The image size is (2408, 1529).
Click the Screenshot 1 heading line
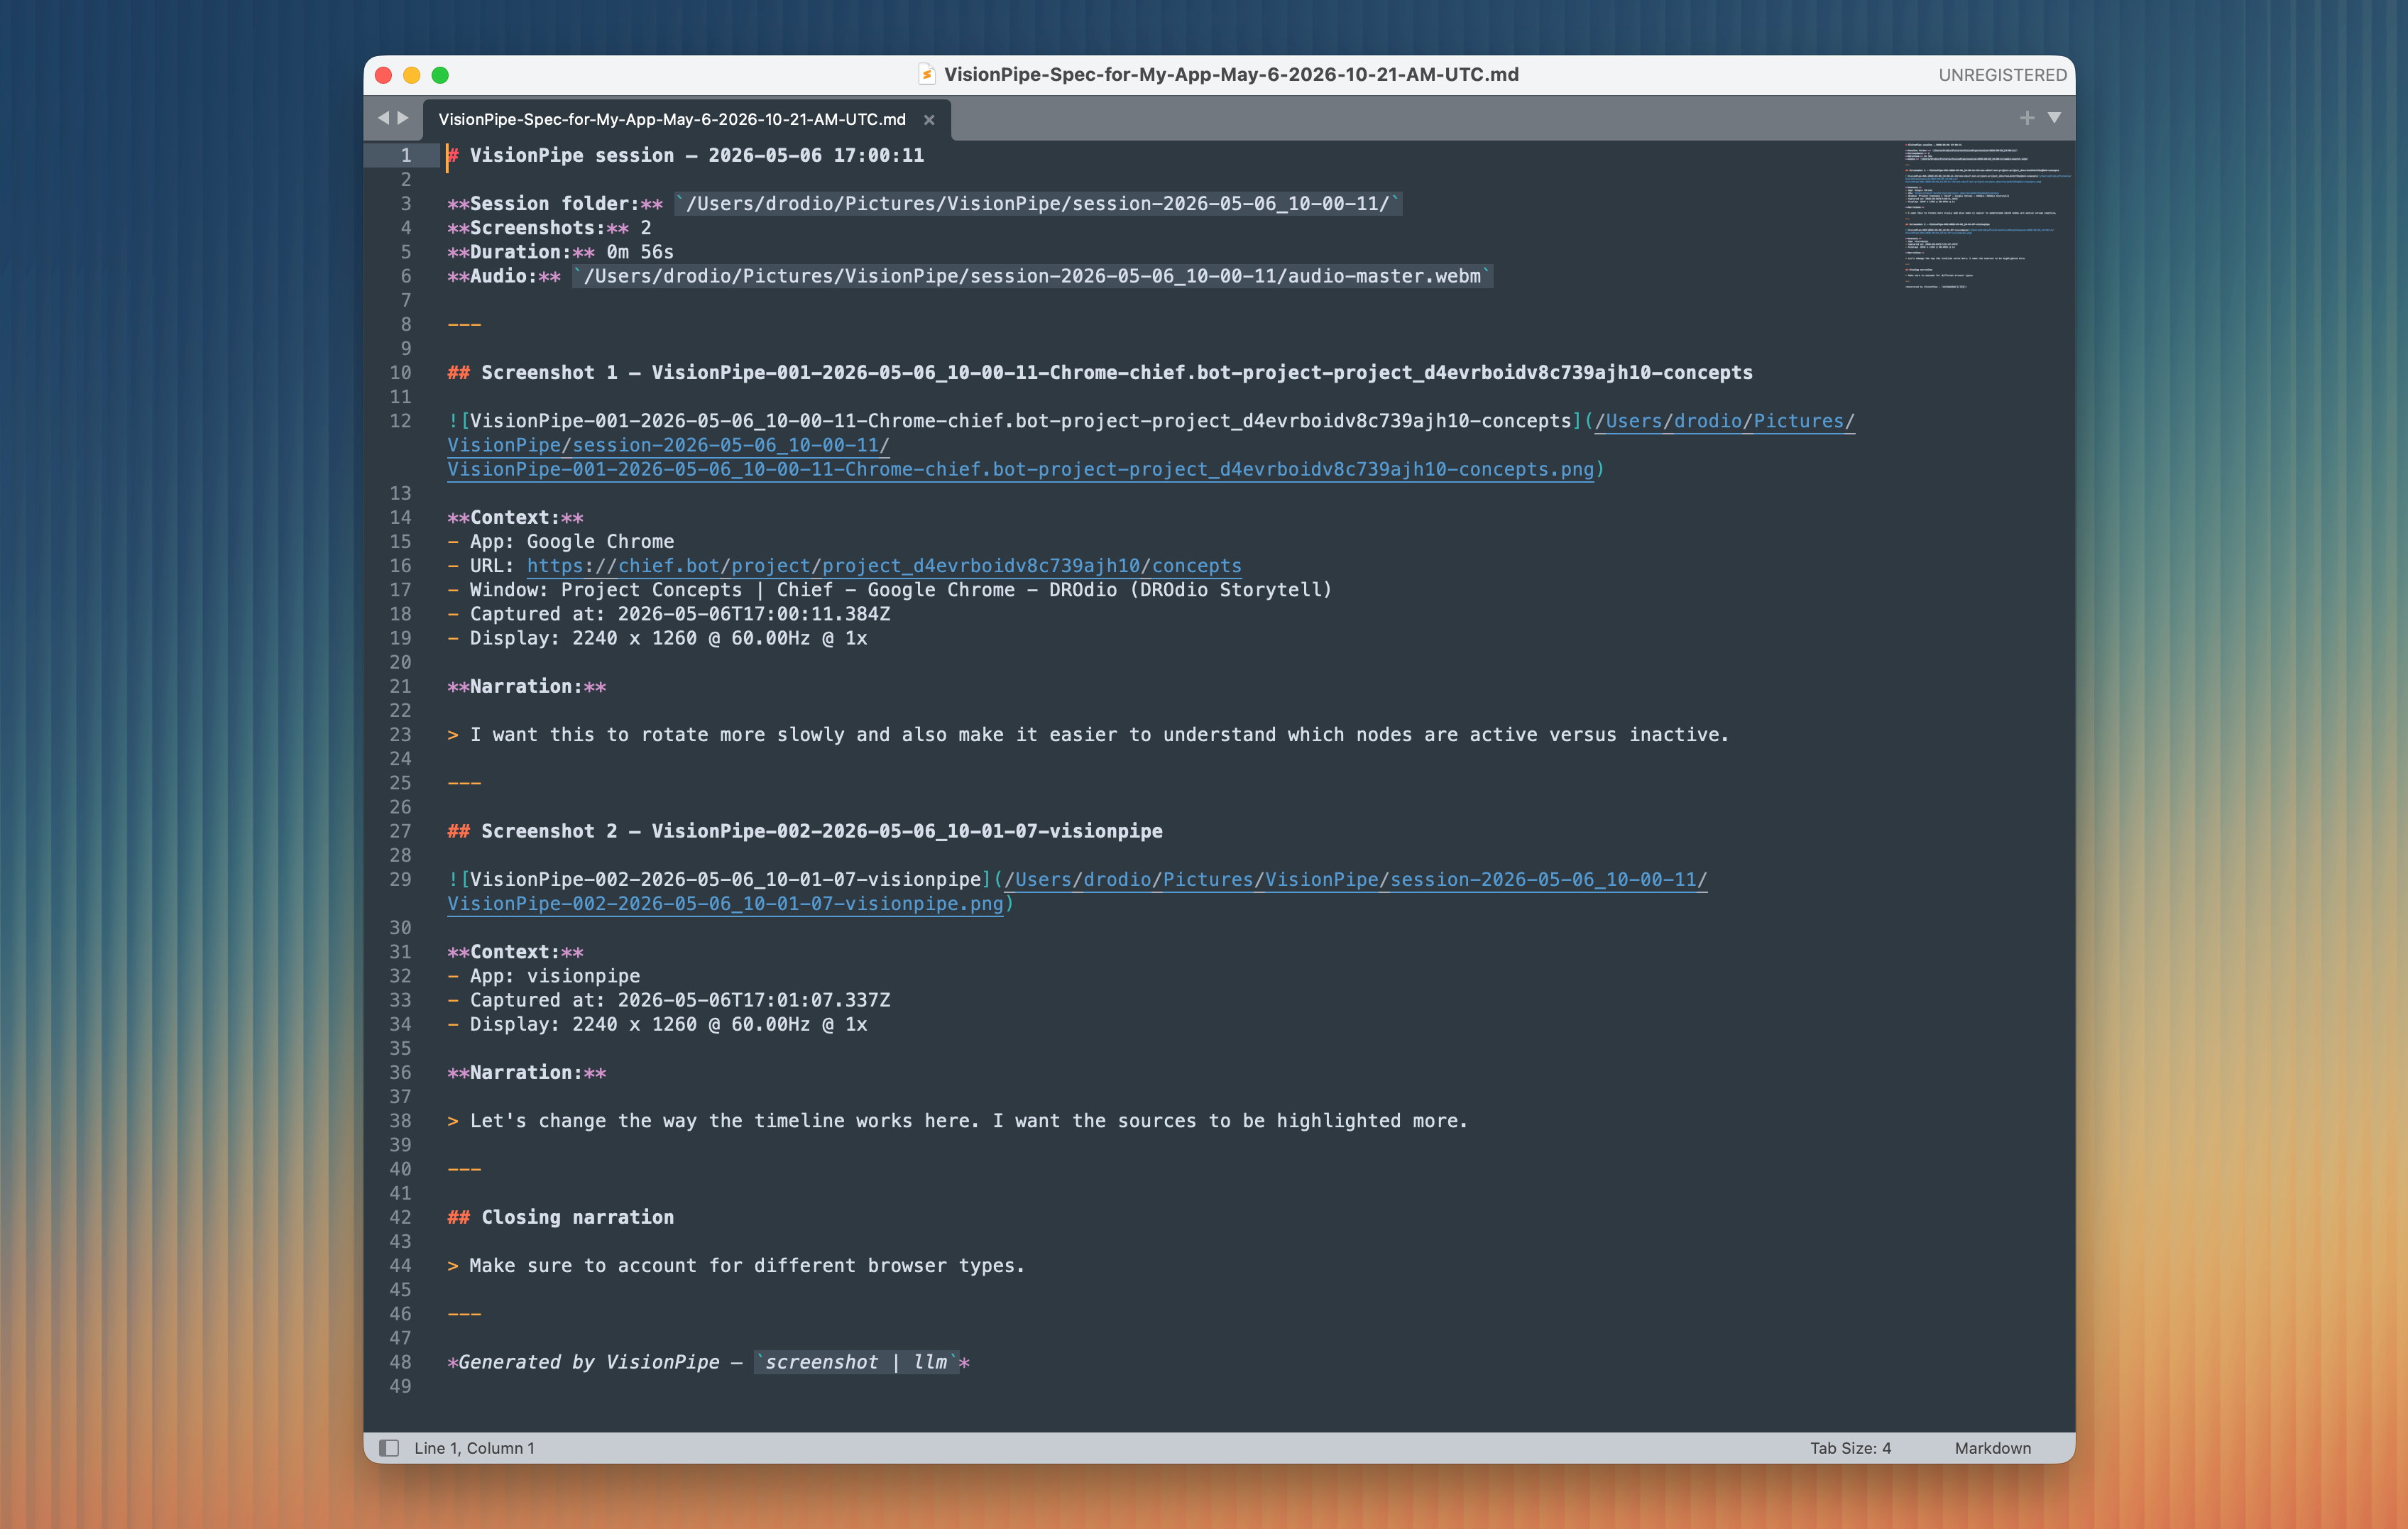[1100, 372]
